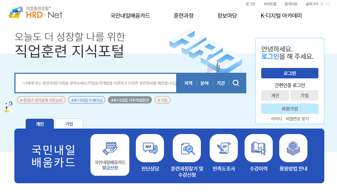Click the search magnifier icon

click(236, 83)
